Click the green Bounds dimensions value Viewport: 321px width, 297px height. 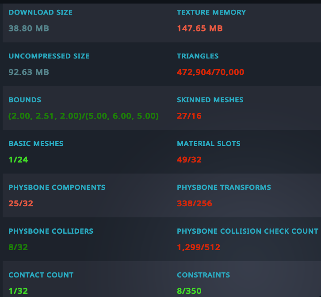click(x=84, y=116)
